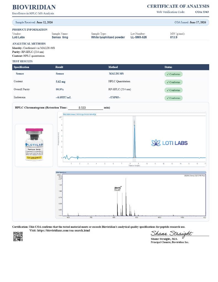Screen dimensions: 218x282
Task: Open the bioviridians.com coa-search link
Action: (x=64, y=231)
